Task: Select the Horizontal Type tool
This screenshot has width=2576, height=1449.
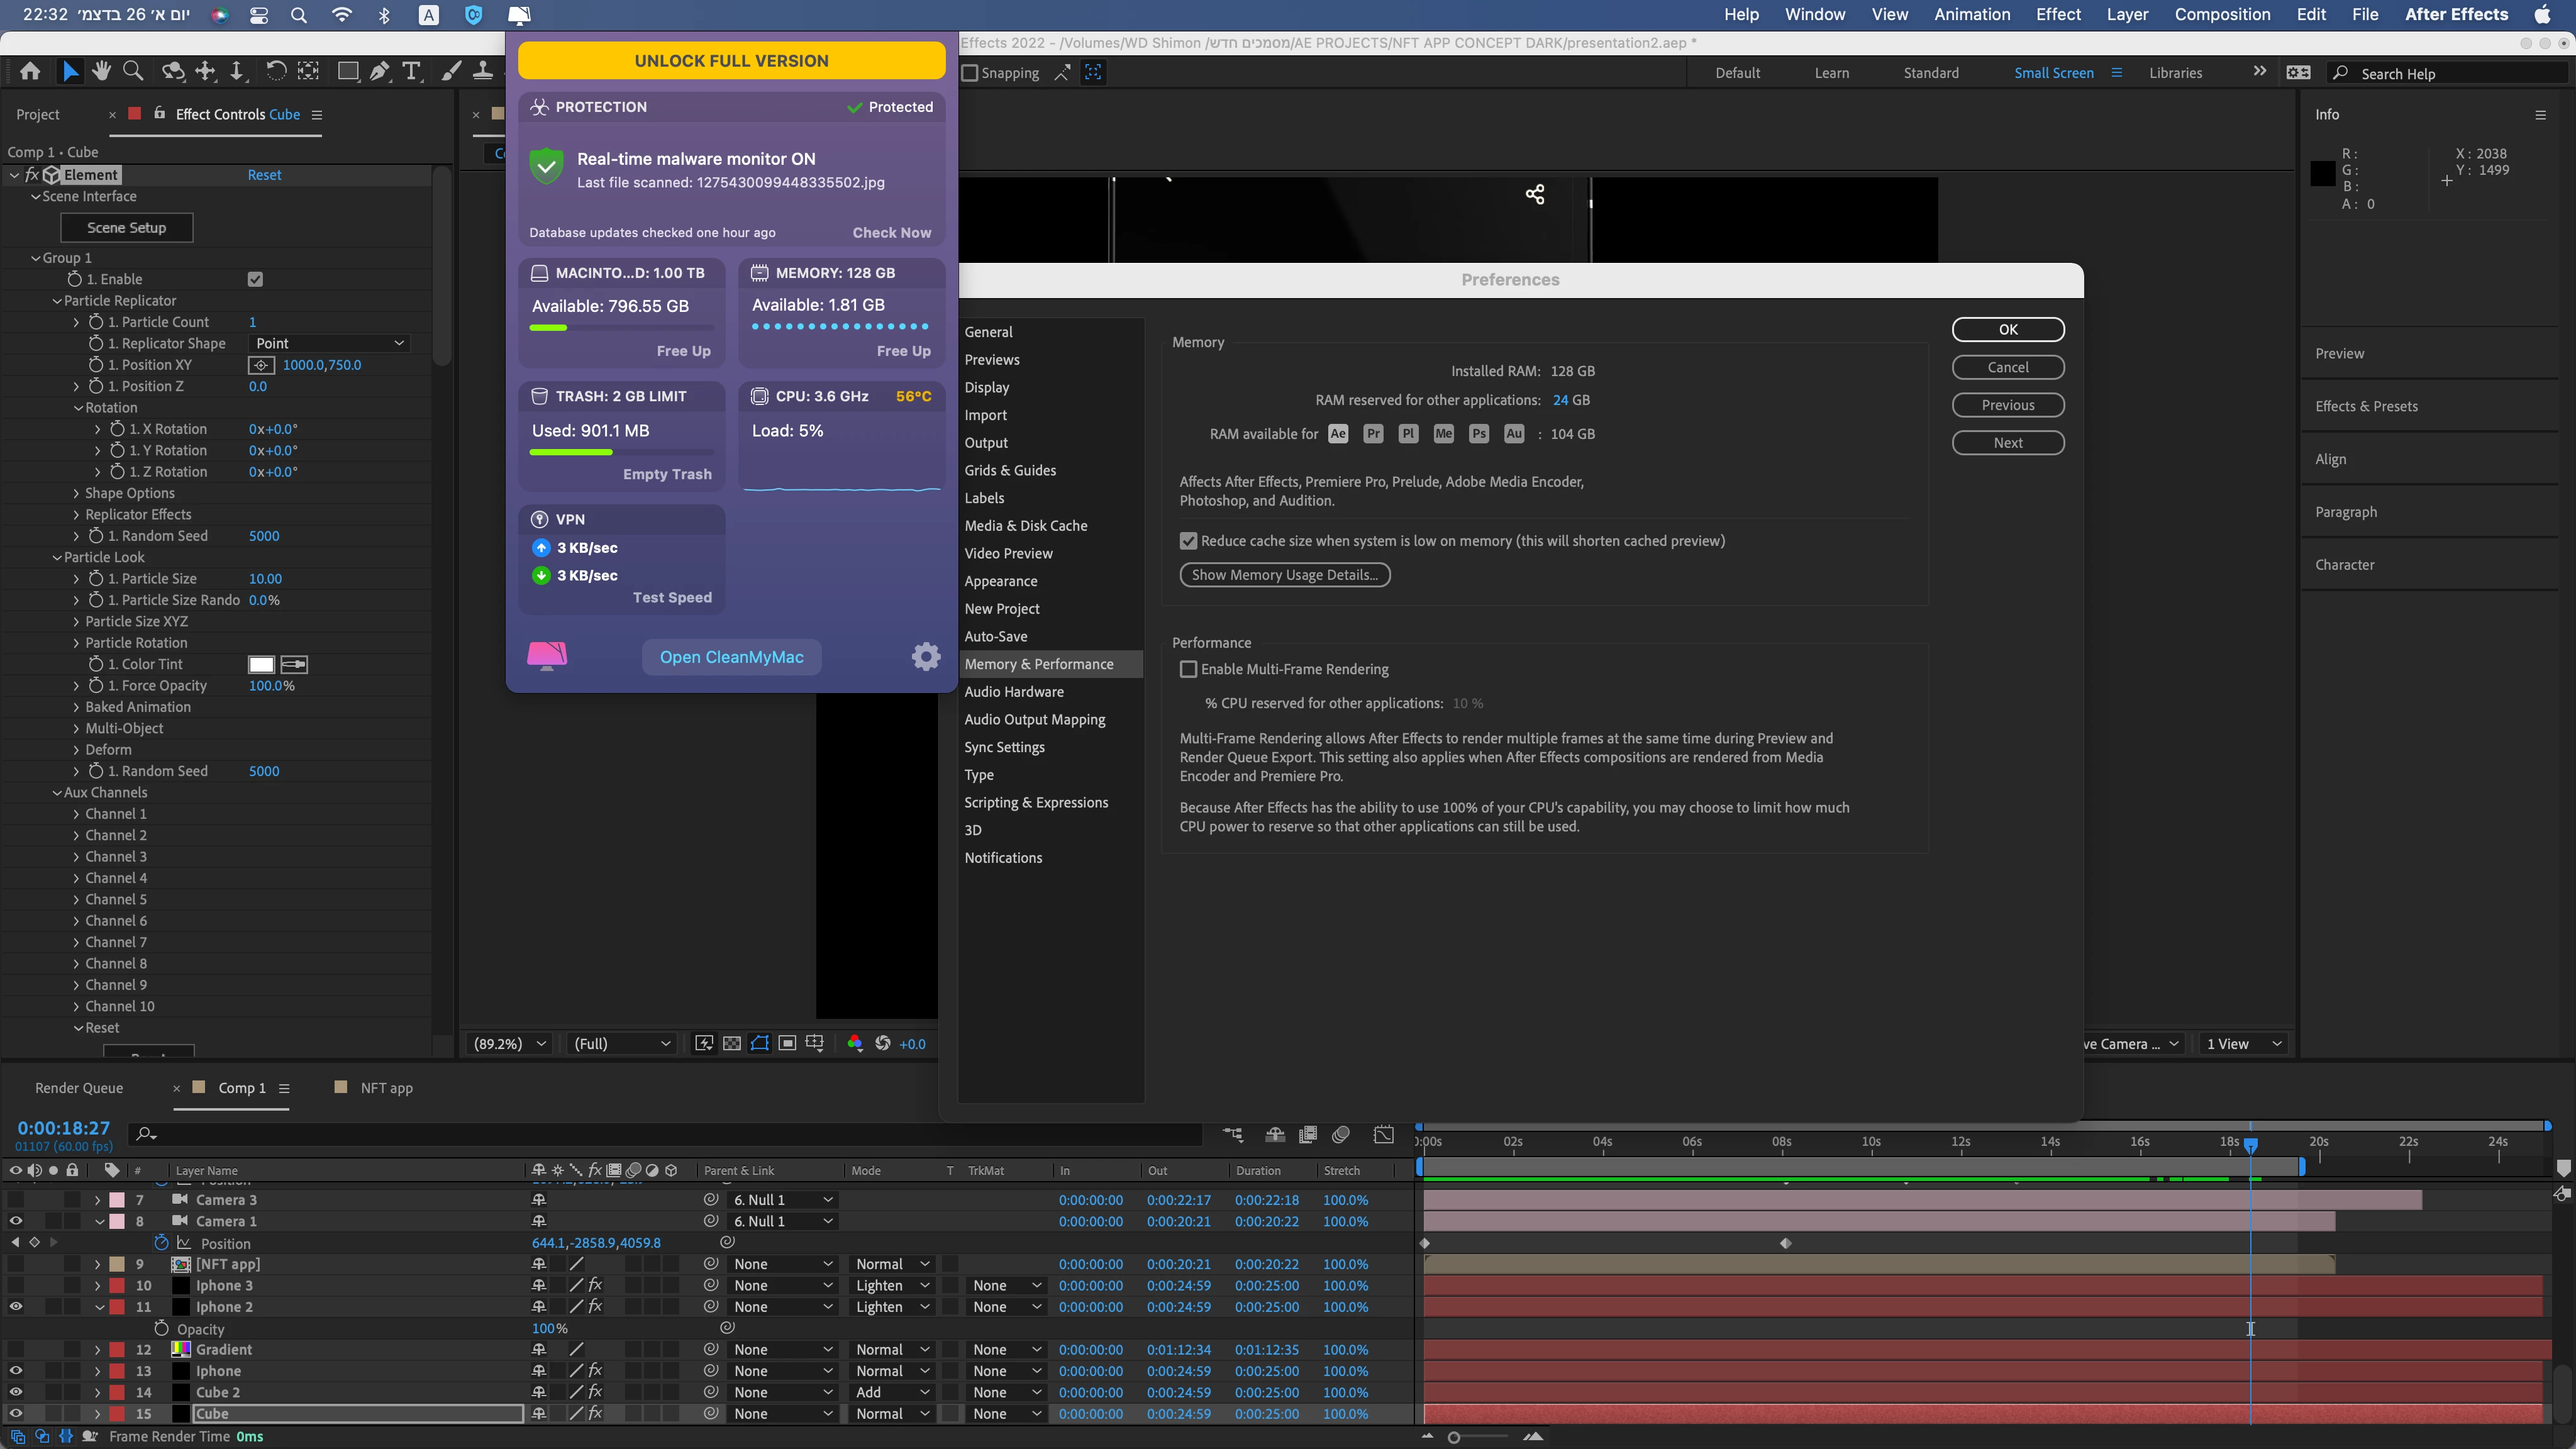Action: click(411, 71)
